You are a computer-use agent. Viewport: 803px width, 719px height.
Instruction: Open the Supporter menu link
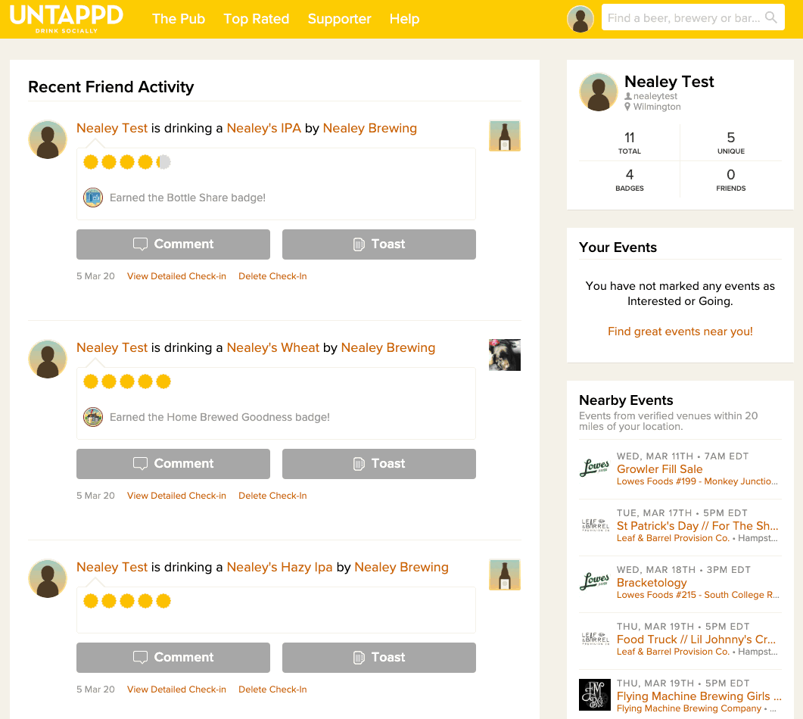click(x=340, y=19)
